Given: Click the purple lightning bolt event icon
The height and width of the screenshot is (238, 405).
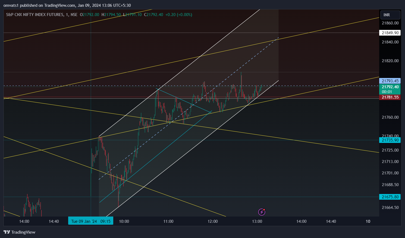Looking at the screenshot, I should tap(262, 212).
